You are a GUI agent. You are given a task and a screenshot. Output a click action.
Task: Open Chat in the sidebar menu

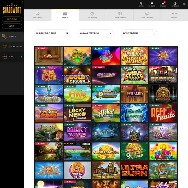point(12,57)
